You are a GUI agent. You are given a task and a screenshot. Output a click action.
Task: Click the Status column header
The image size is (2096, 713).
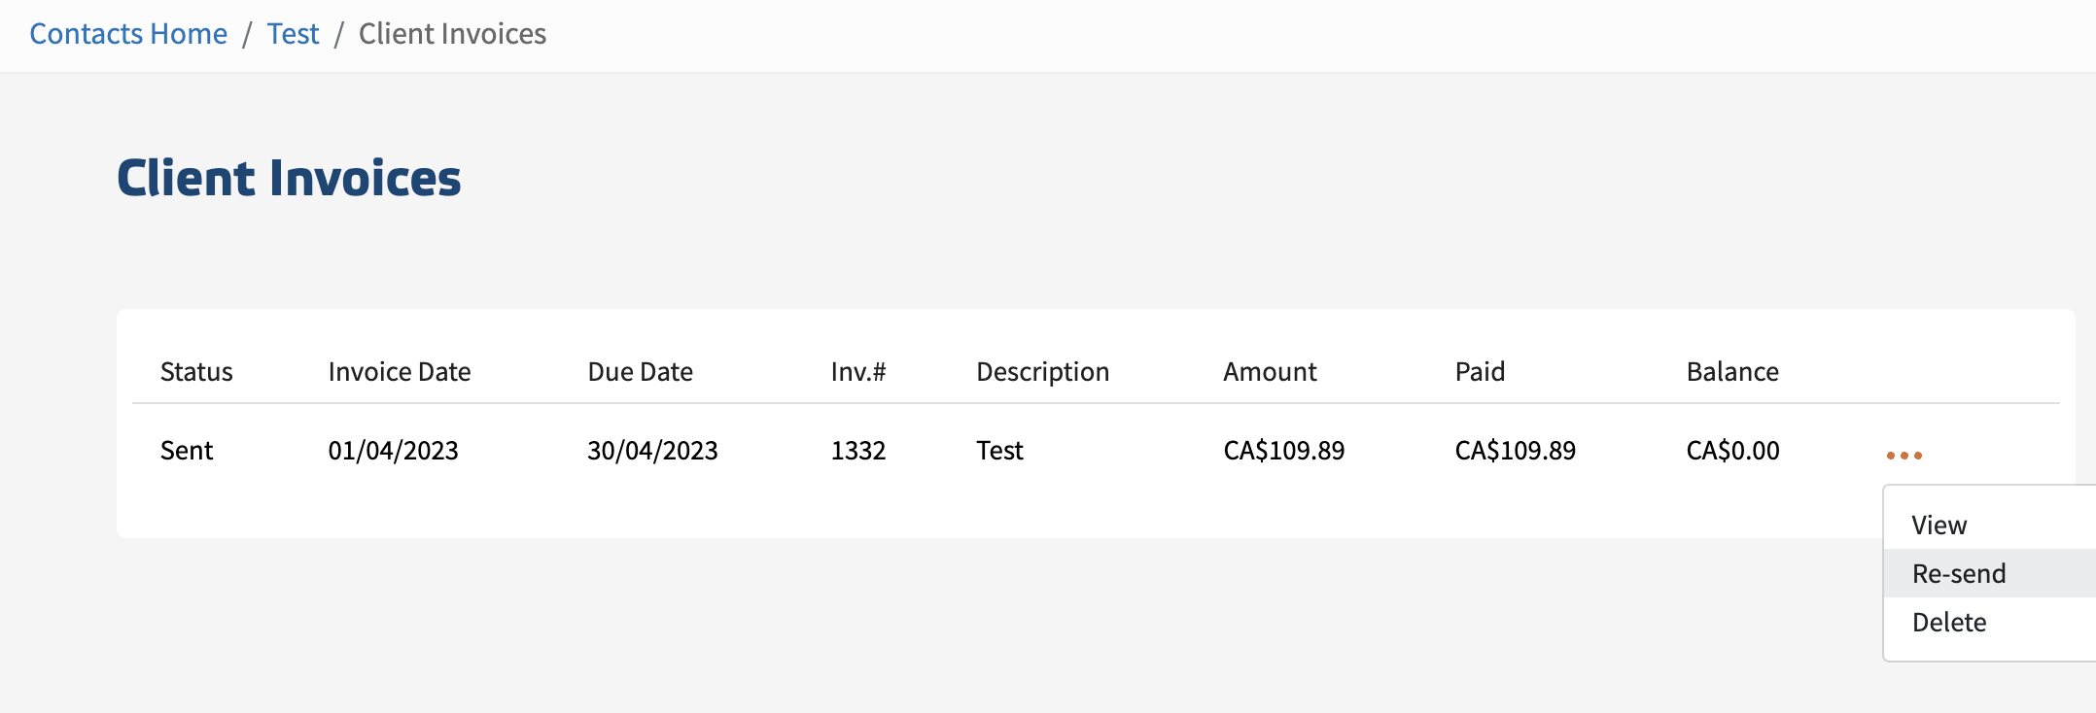[x=196, y=372]
